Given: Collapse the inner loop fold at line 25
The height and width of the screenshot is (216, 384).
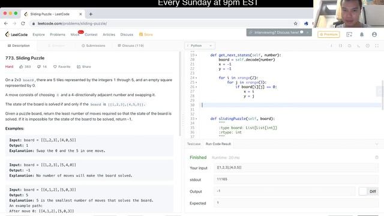Looking at the screenshot, I should pos(196,83).
